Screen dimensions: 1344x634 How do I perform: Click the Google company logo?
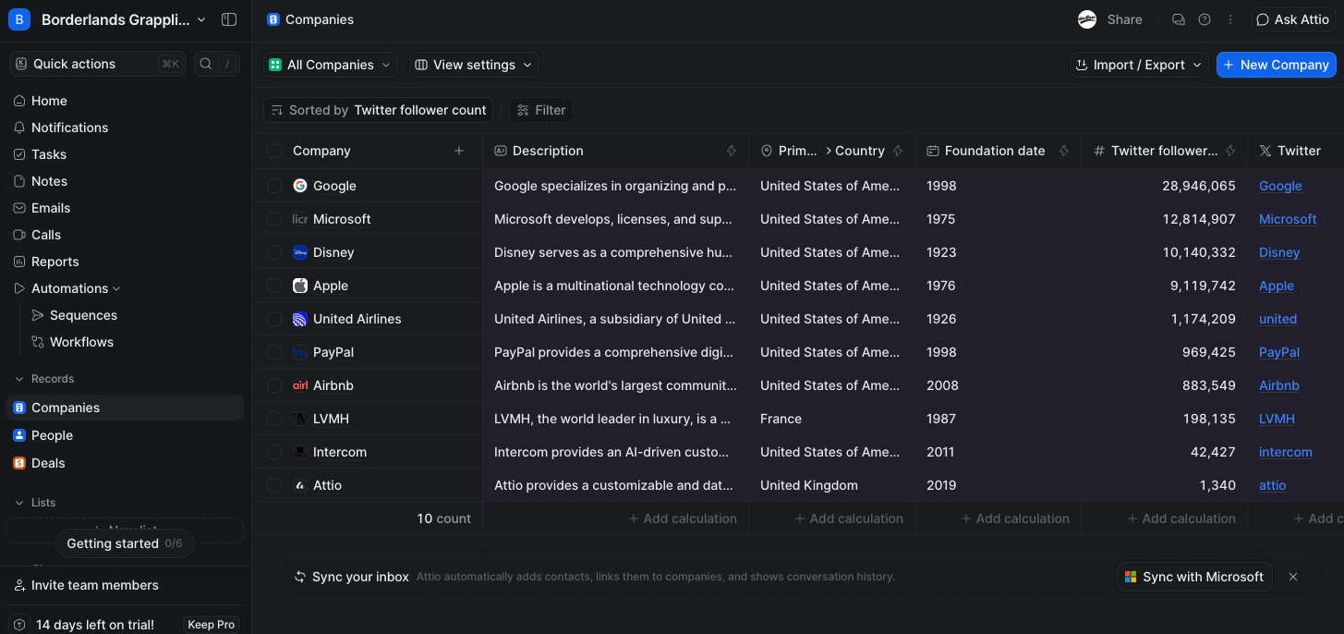[300, 186]
